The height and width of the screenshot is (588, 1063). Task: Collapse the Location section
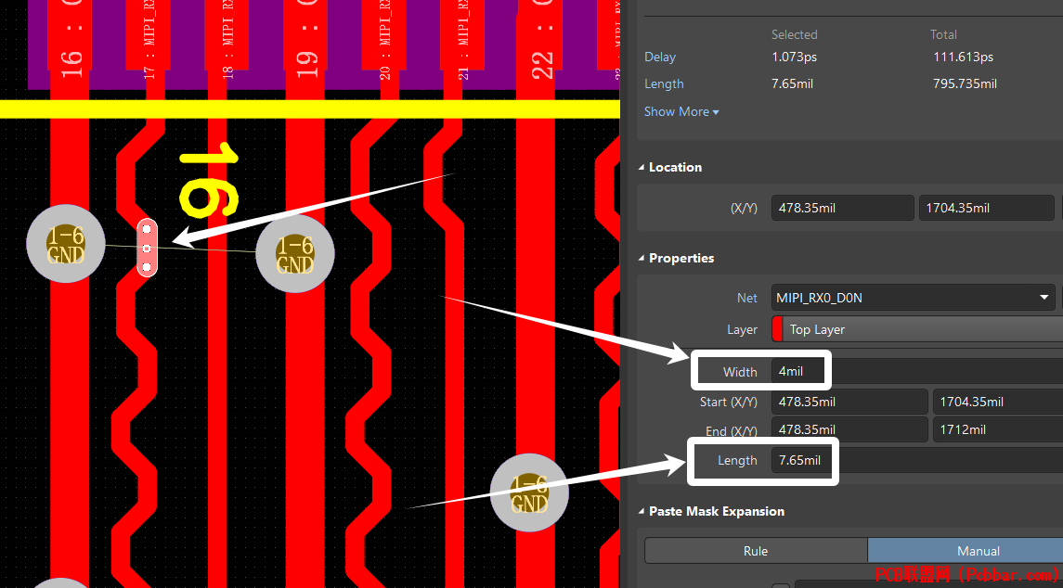click(x=642, y=167)
